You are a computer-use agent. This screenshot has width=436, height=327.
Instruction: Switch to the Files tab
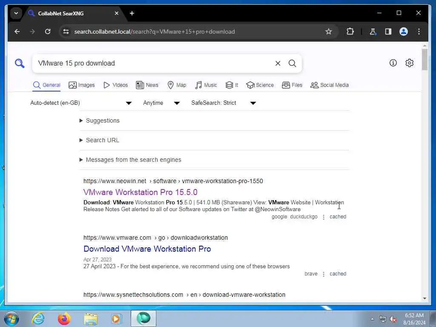click(292, 85)
